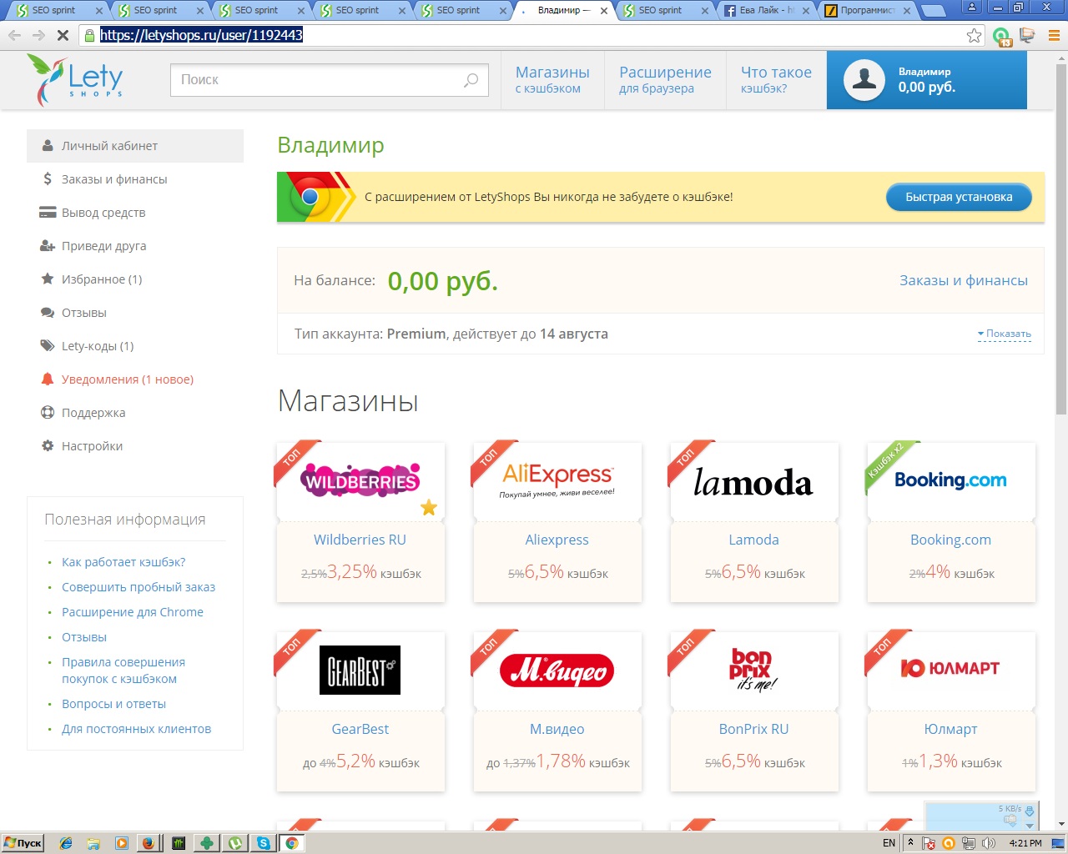The width and height of the screenshot is (1068, 854).
Task: Open Приведи друга in sidebar
Action: [x=103, y=245]
